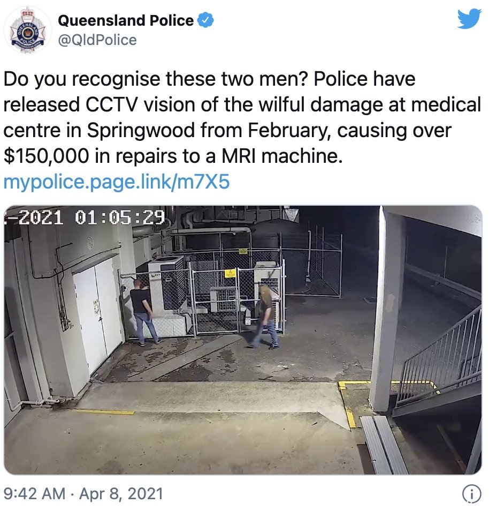The image size is (489, 511).
Task: Click the yellow warning sign on gate
Action: pos(231,273)
